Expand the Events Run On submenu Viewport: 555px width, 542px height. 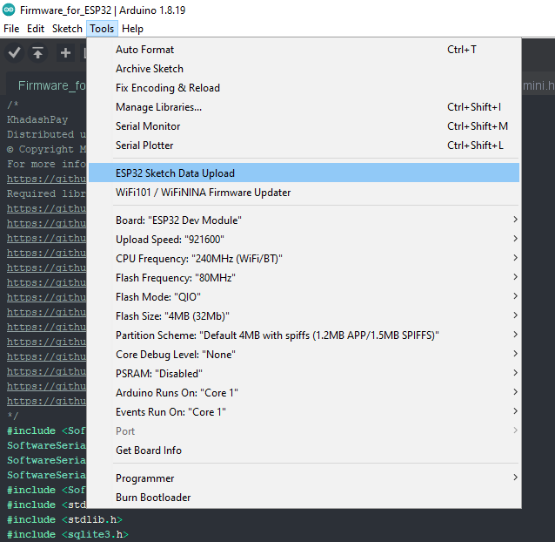pos(304,411)
